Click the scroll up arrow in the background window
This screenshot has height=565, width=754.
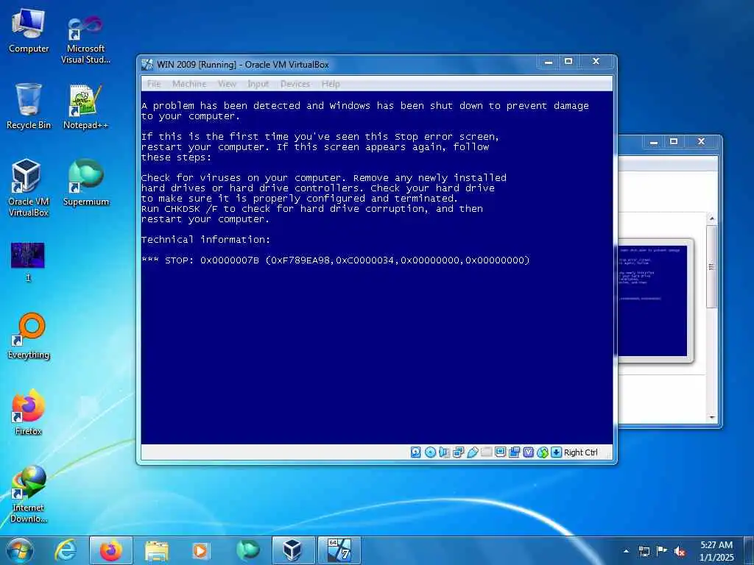click(x=712, y=218)
